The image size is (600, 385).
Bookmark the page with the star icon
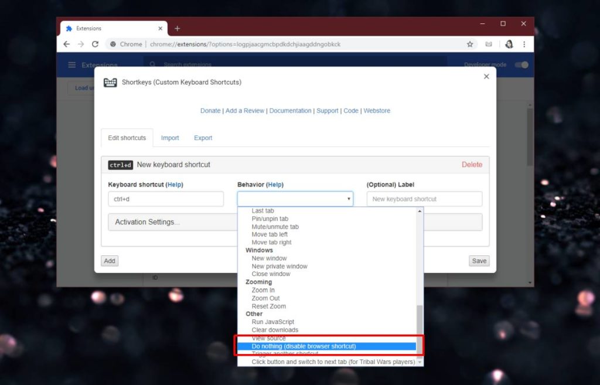[x=470, y=44]
